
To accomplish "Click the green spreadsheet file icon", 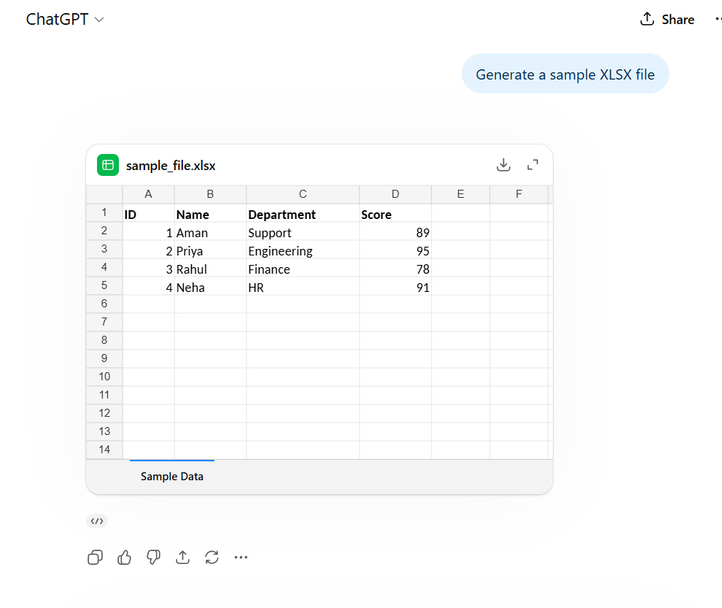I will click(108, 165).
